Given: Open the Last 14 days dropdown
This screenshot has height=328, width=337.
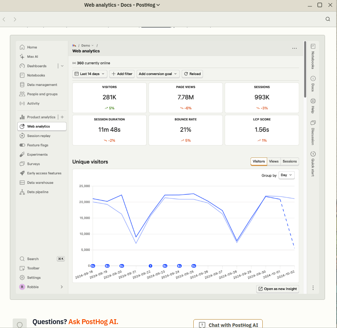Looking at the screenshot, I should tap(90, 74).
